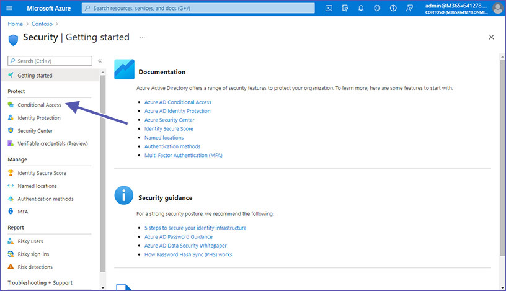
Task: Collapse the sidebar with the double chevron
Action: click(100, 61)
